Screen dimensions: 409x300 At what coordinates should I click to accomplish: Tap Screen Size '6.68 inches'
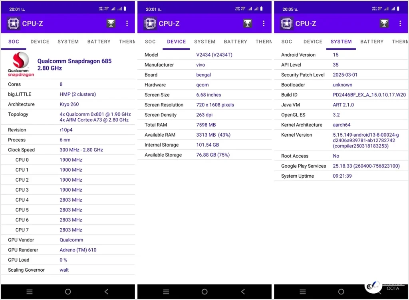coord(208,95)
